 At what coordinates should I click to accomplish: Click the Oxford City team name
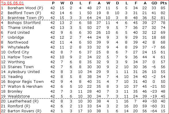click(18, 52)
